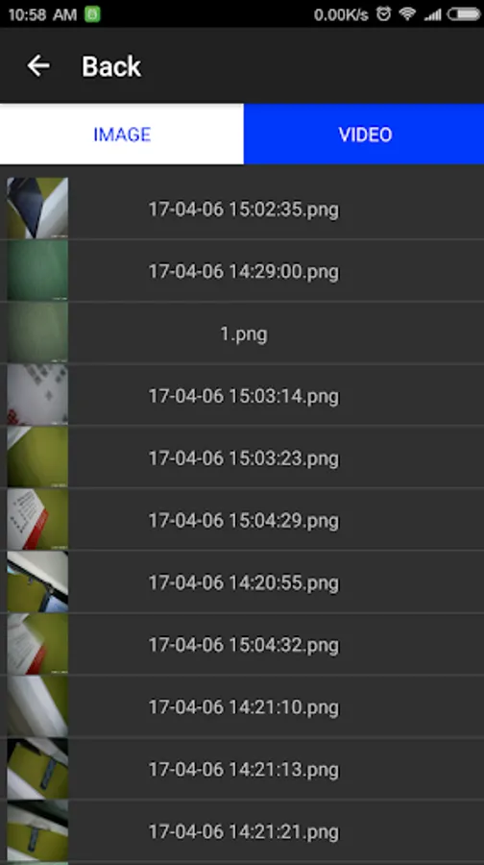Switch to the IMAGE tab
484x865 pixels.
(x=122, y=134)
